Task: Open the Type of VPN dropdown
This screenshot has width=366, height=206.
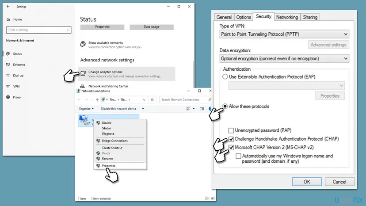Action: [284, 34]
